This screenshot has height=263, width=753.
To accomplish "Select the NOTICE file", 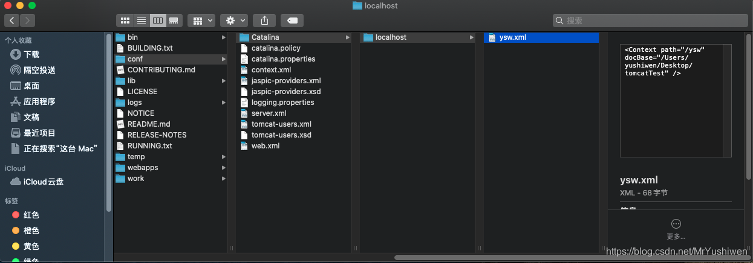I will point(171,113).
